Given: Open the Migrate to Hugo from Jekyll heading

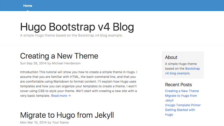Looking at the screenshot, I should (67, 115).
